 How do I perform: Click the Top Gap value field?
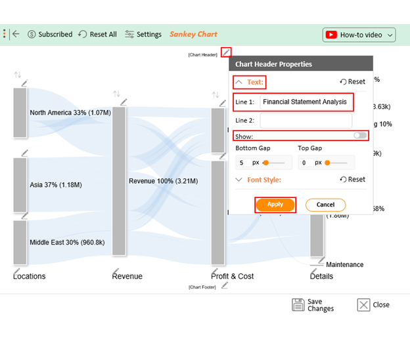coord(307,163)
